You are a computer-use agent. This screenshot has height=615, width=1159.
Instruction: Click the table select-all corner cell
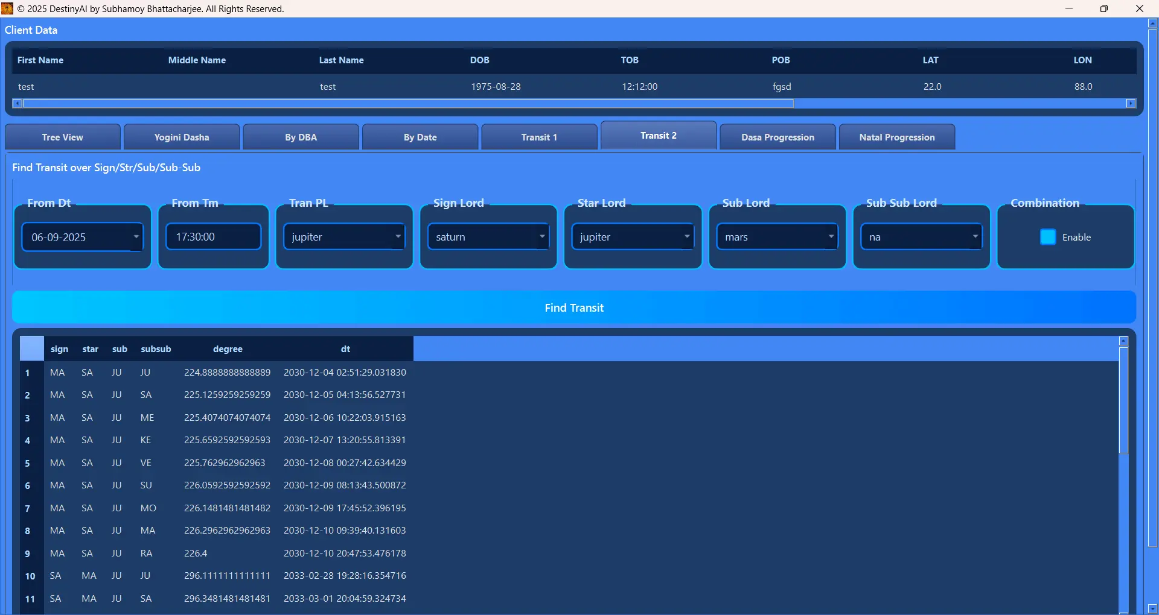point(31,348)
